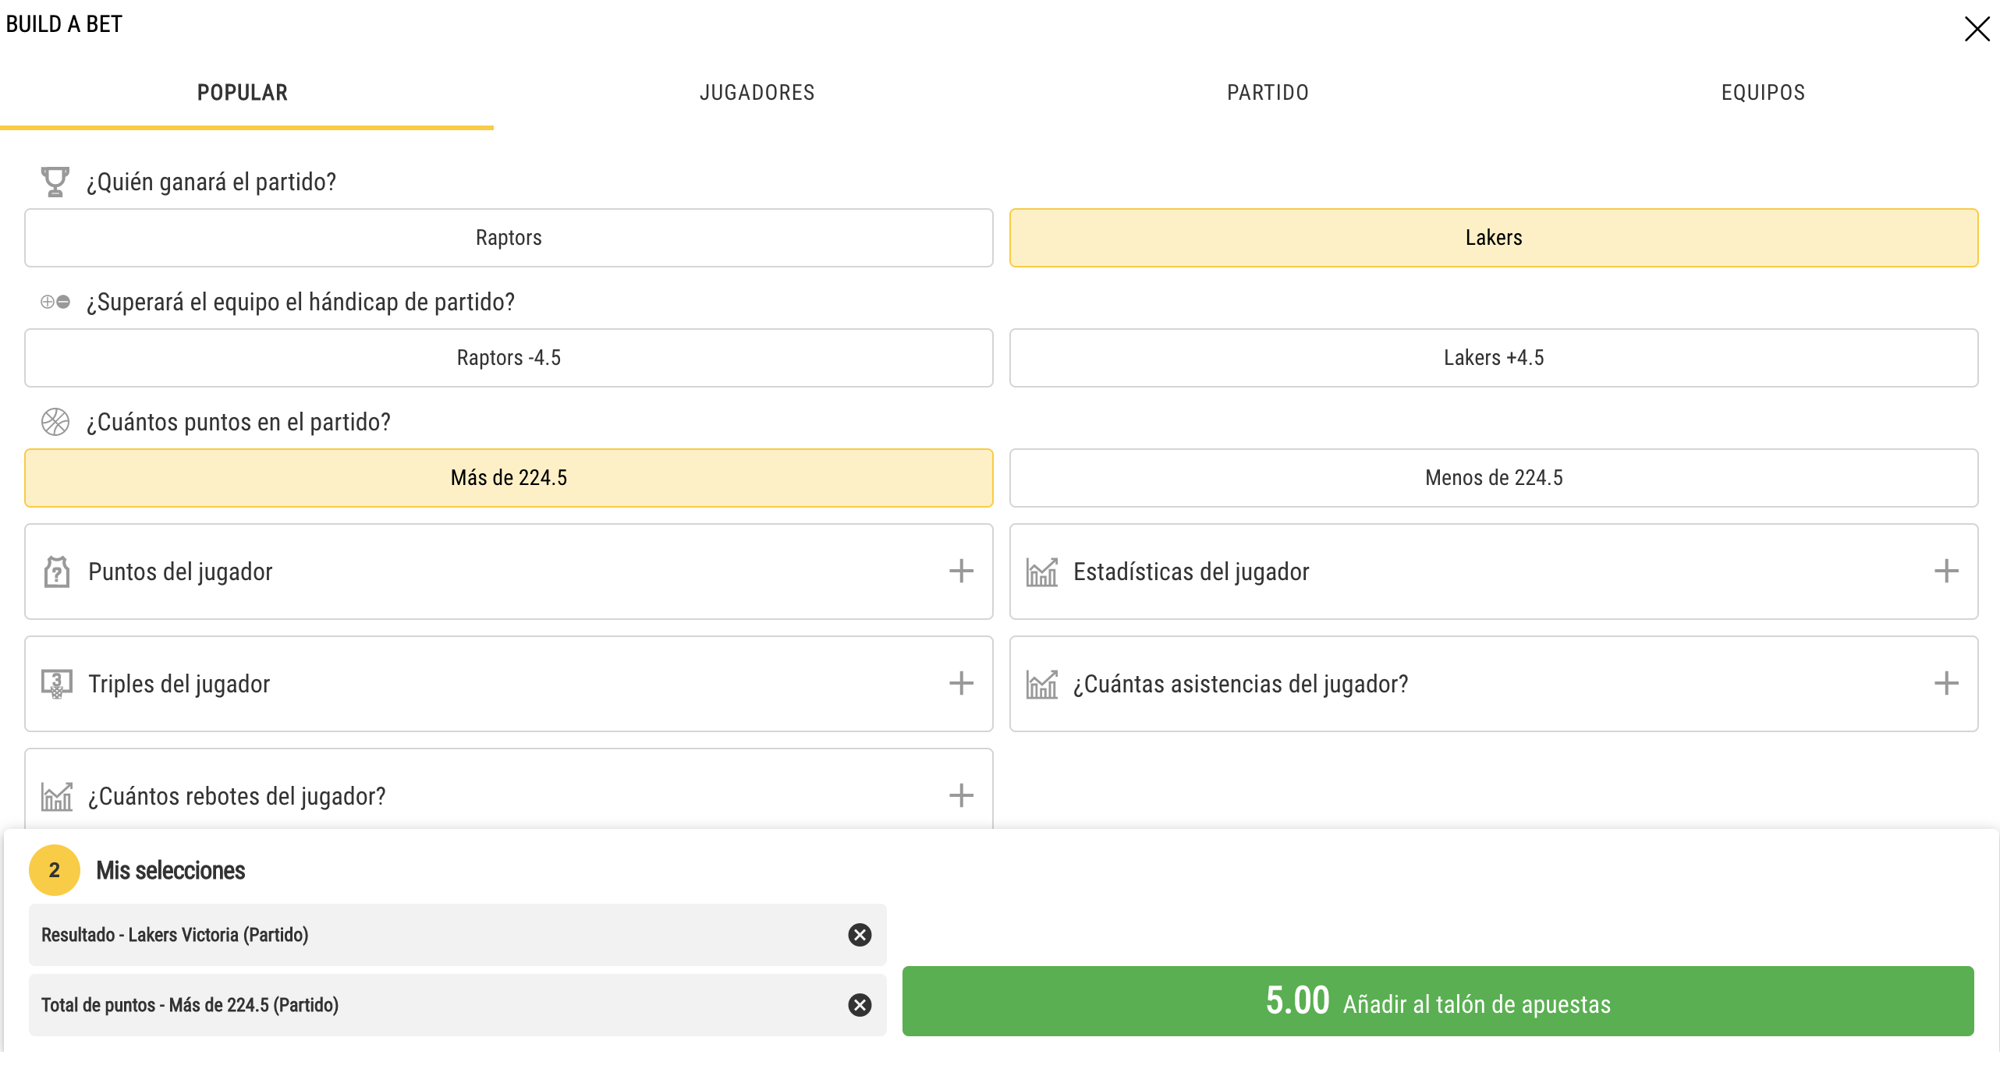Close the Build a Bet panel
Image resolution: width=2000 pixels, height=1076 pixels.
click(1977, 29)
